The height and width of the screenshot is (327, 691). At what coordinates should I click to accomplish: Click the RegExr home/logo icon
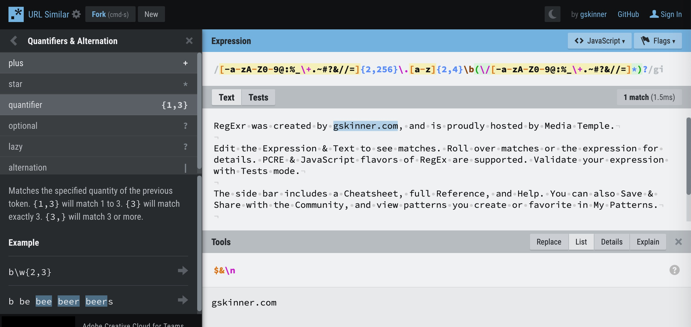tap(16, 14)
